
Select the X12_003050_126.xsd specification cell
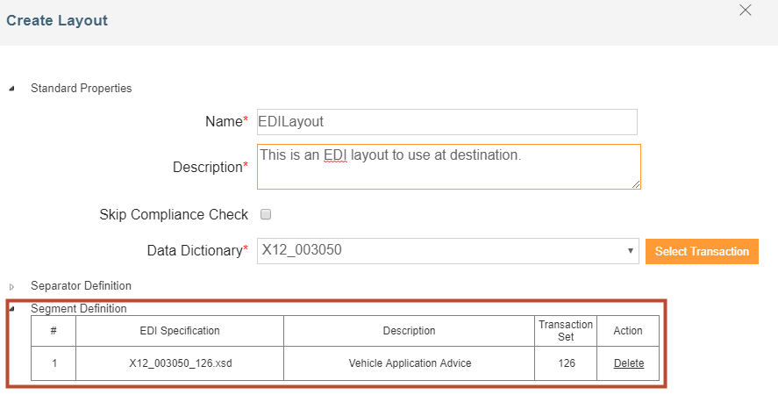tap(180, 363)
